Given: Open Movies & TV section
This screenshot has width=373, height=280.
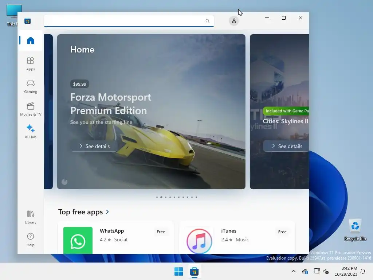Looking at the screenshot, I should [31, 109].
